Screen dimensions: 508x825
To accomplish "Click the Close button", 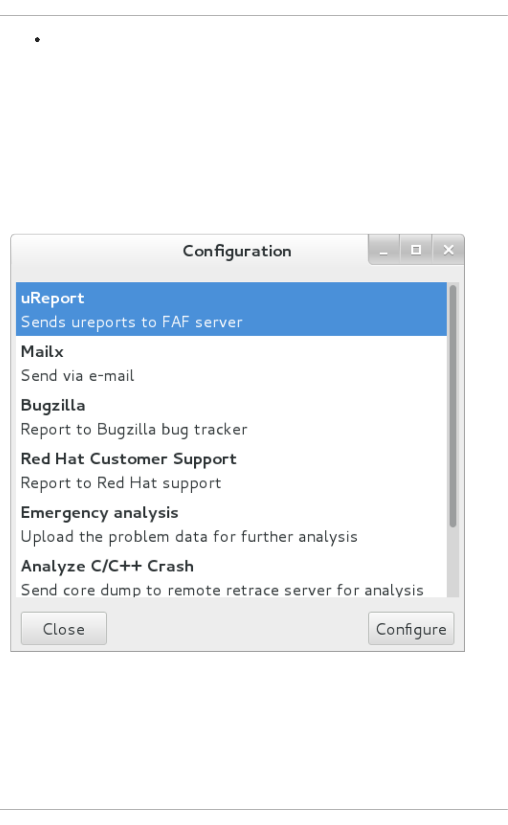I will 64,629.
